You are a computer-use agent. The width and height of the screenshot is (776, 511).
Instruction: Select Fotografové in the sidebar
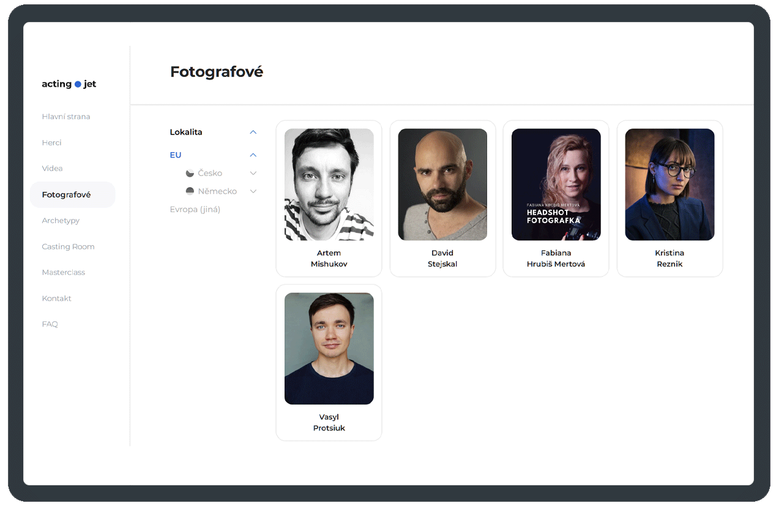click(72, 195)
